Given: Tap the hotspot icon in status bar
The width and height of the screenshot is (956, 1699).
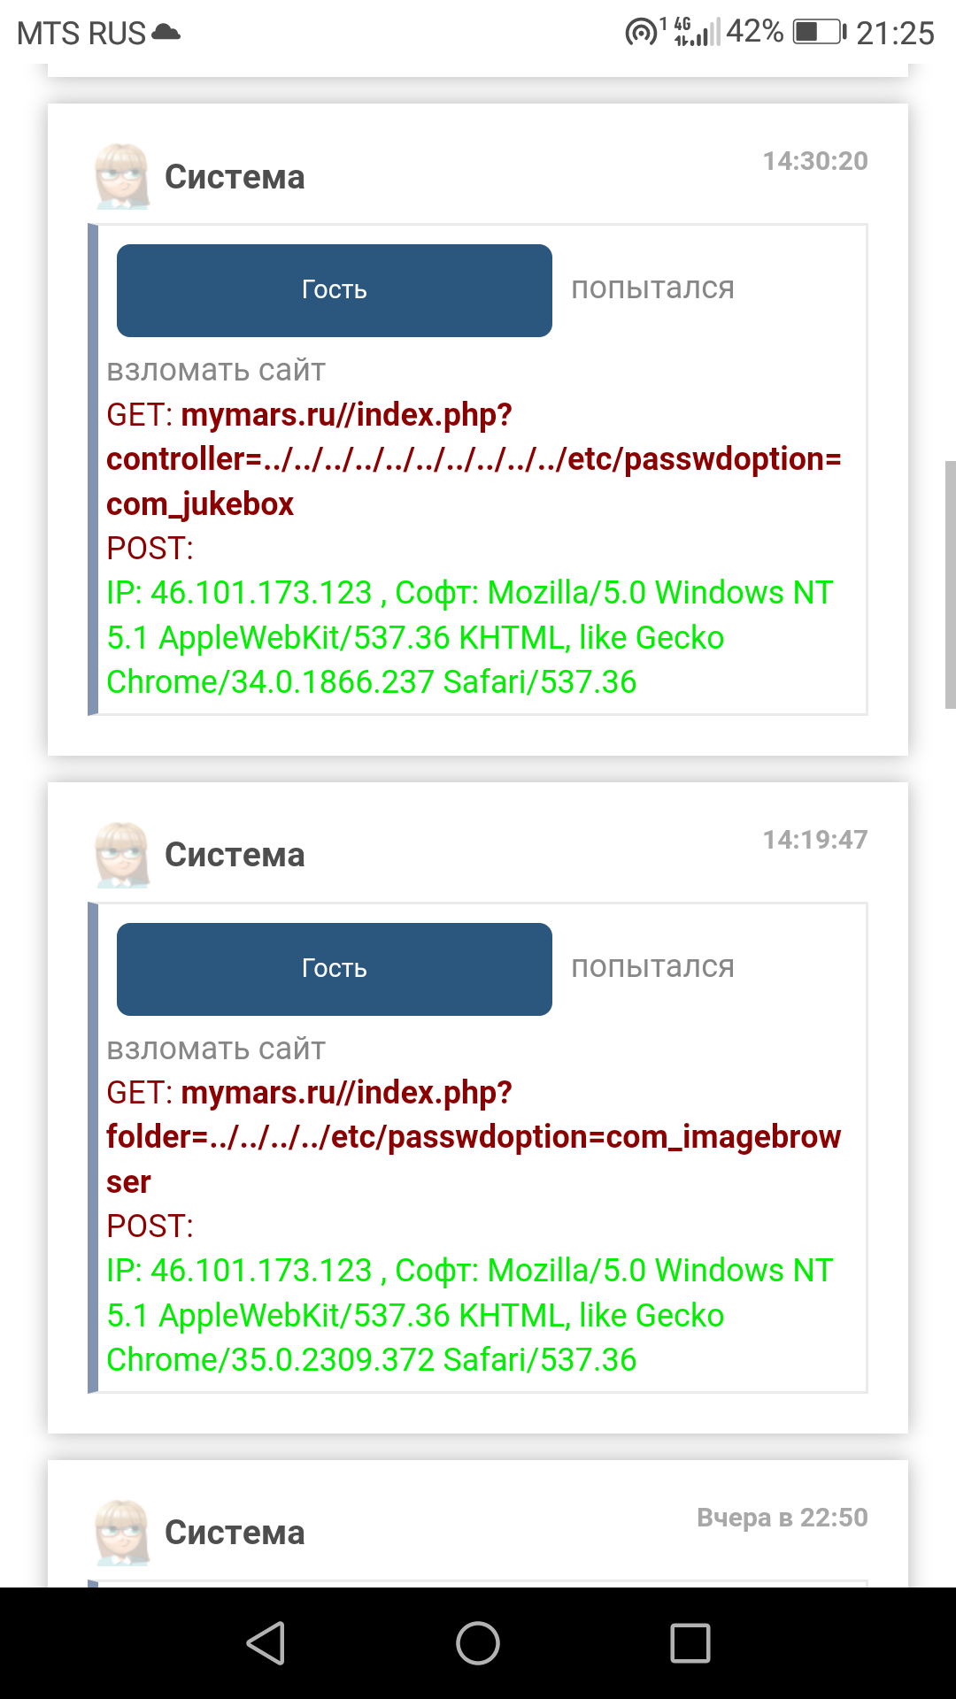Looking at the screenshot, I should [640, 33].
